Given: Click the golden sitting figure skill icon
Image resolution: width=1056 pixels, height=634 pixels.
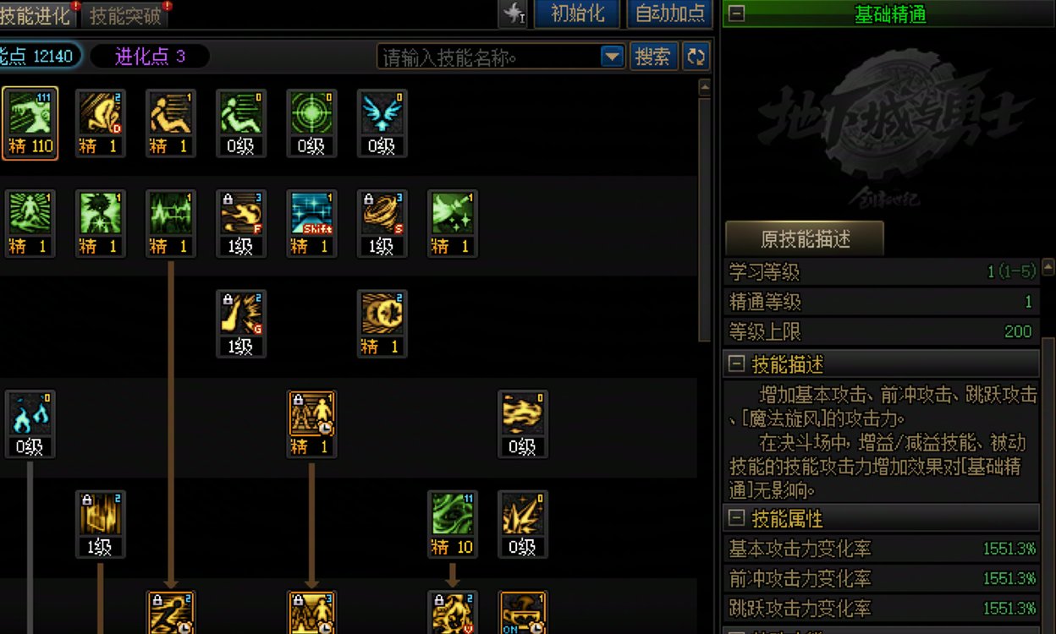Looking at the screenshot, I should 171,123.
